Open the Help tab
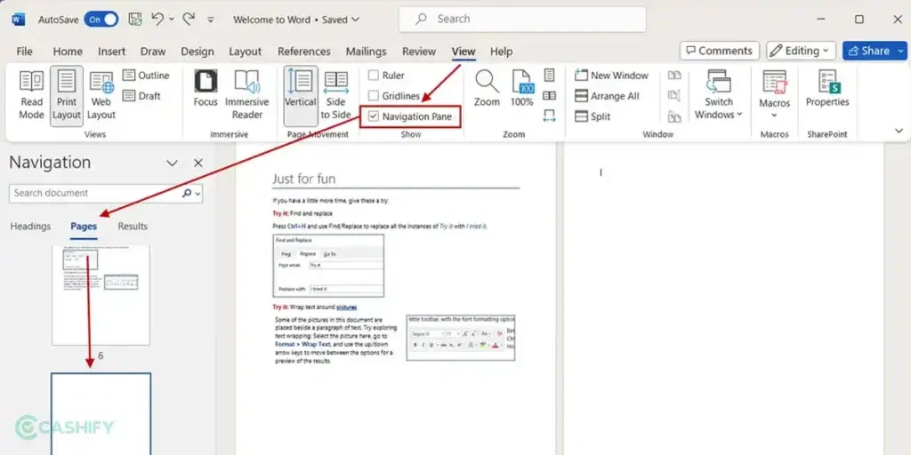 coord(501,51)
